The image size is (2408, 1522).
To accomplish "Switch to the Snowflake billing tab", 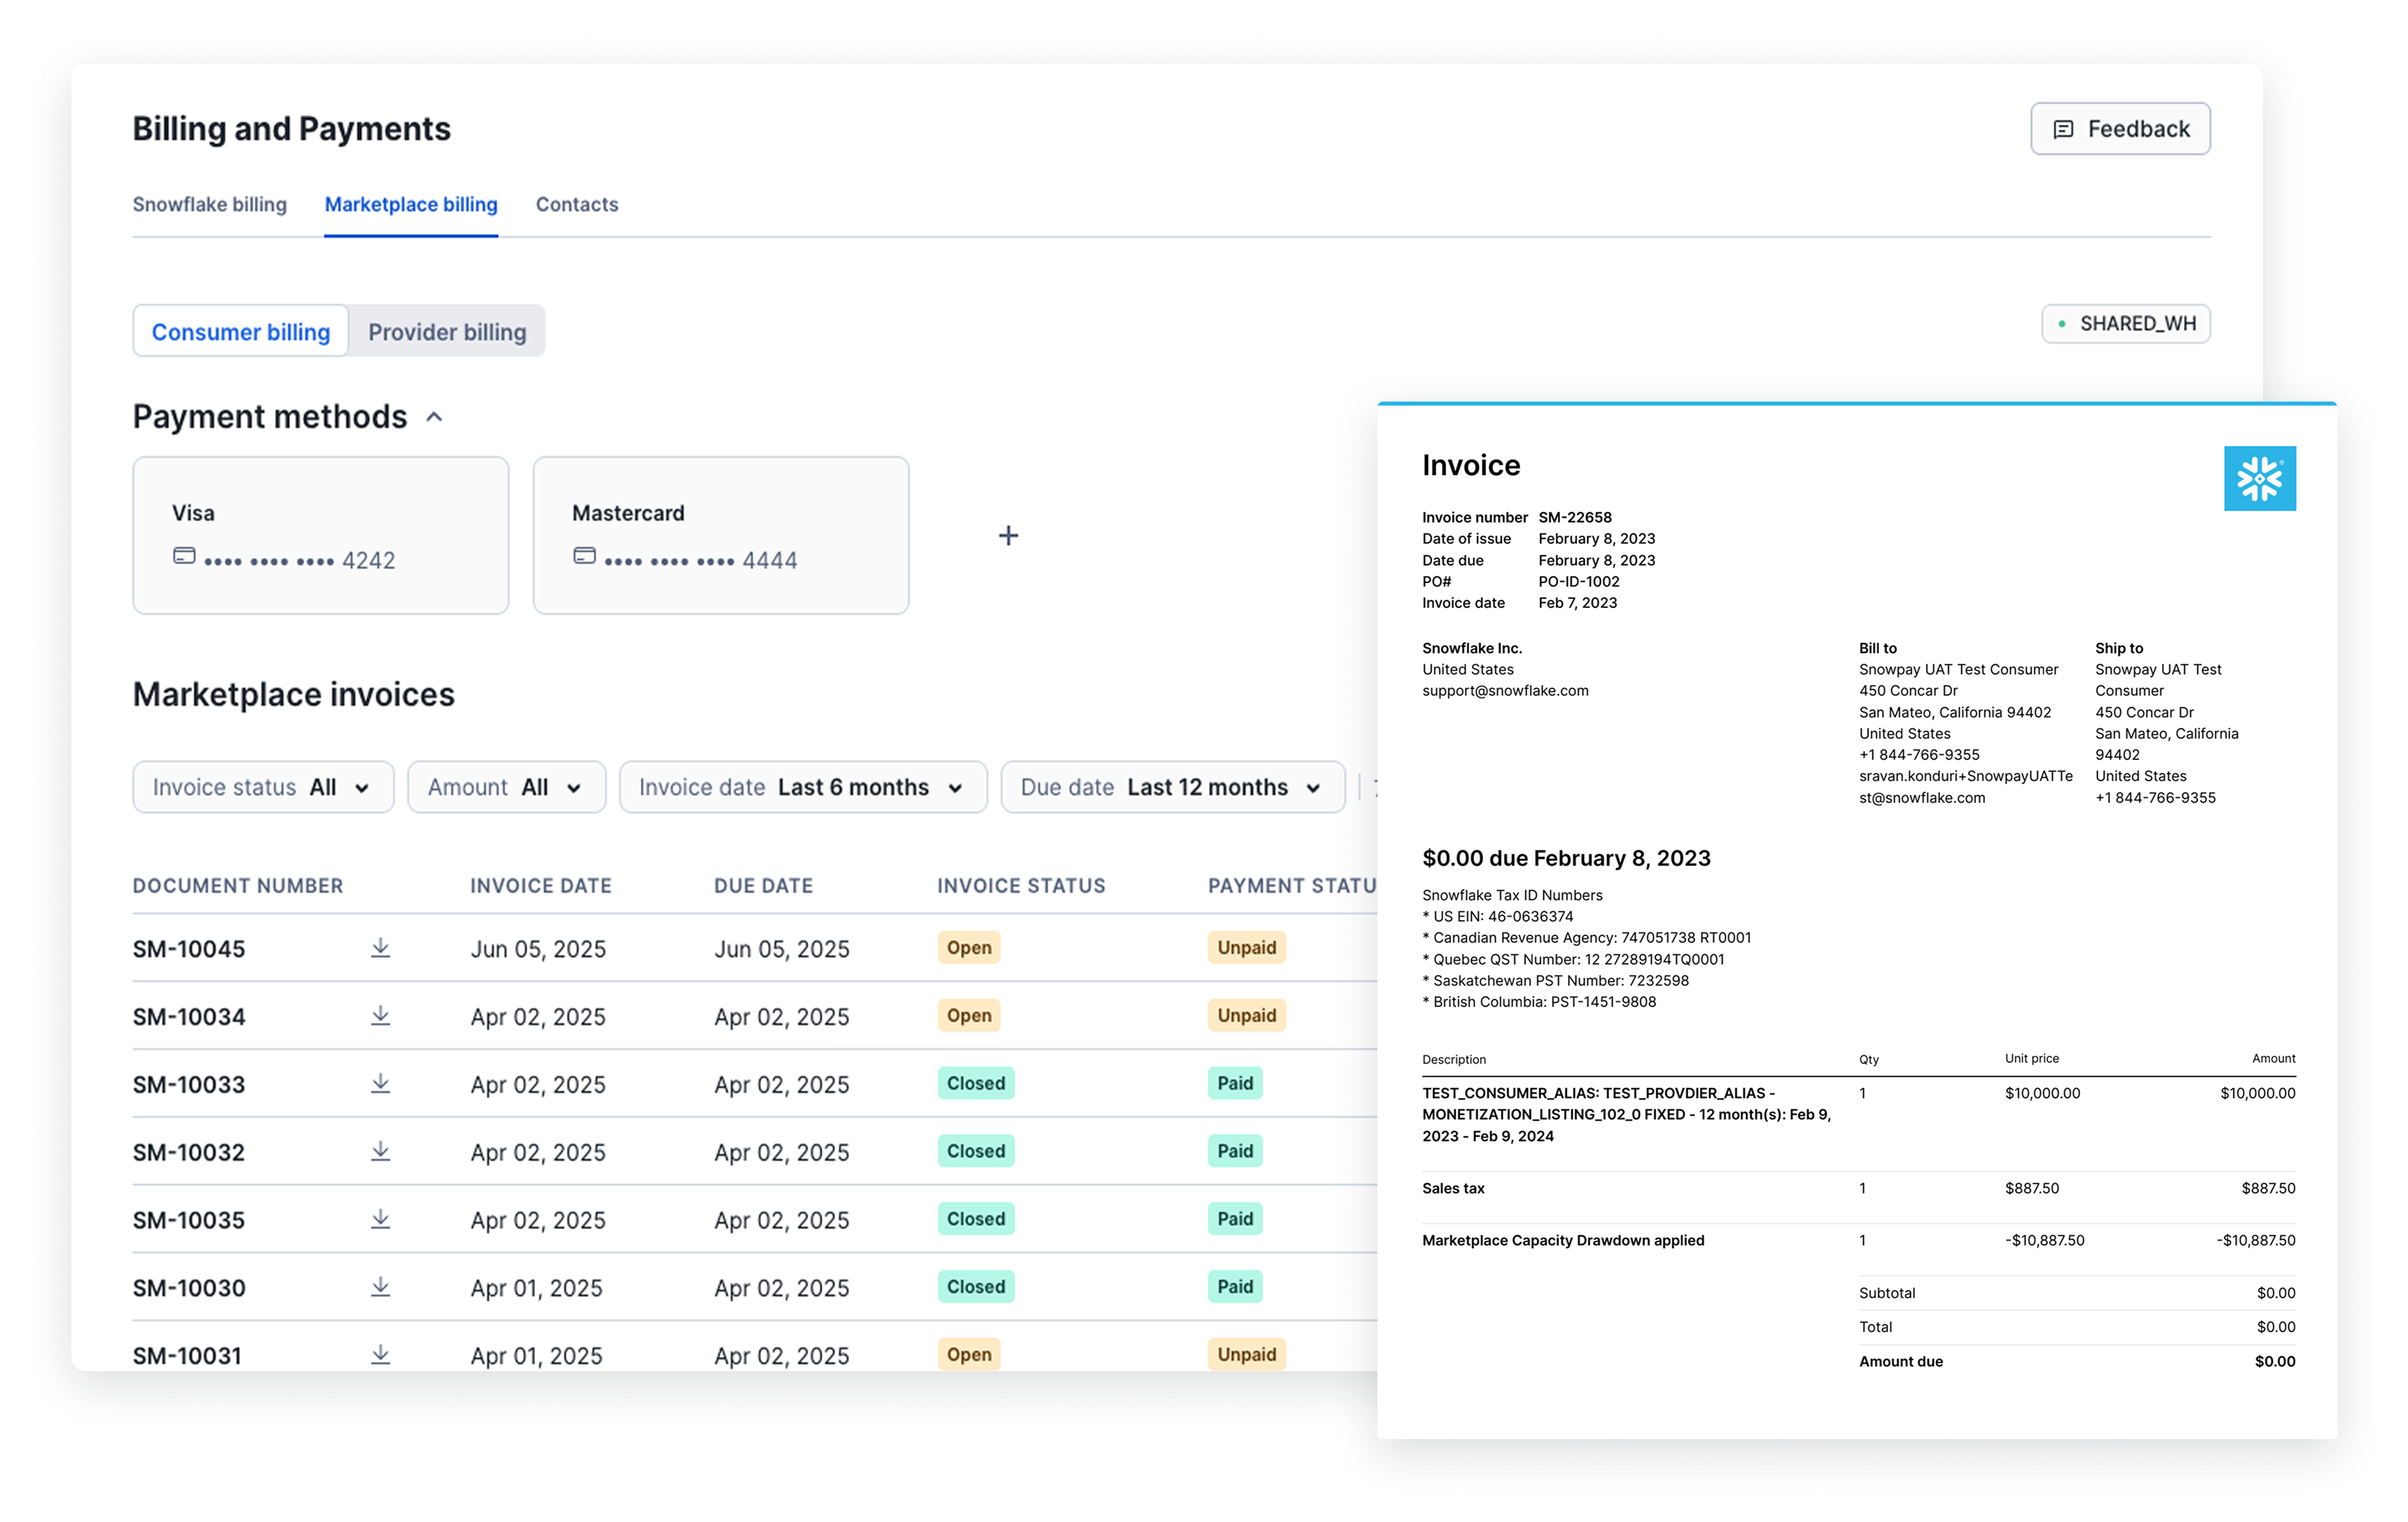I will 210,204.
